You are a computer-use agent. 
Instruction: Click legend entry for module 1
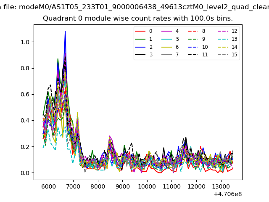(x=143, y=39)
